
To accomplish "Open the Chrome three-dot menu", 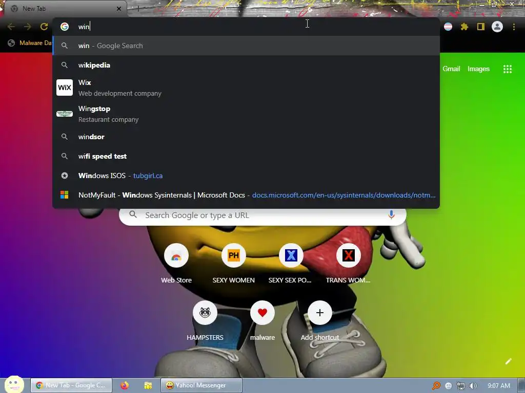I will click(x=514, y=27).
